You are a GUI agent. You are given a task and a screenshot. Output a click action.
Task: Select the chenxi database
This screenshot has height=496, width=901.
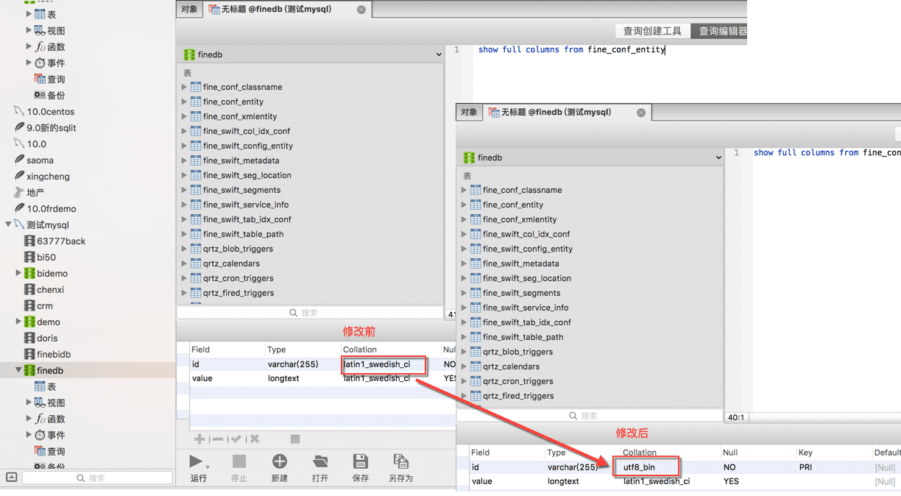click(x=50, y=290)
